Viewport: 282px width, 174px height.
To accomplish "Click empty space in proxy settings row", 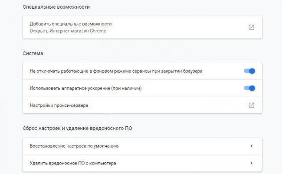I will coord(167,105).
